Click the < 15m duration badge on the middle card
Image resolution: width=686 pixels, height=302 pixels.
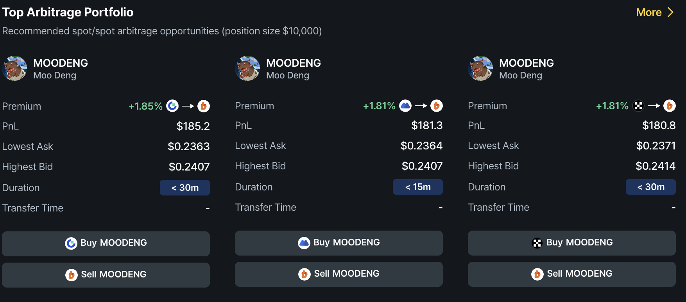tap(417, 187)
